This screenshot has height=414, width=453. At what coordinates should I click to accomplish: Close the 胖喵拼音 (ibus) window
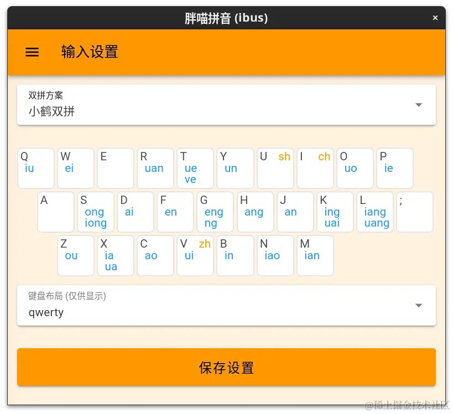click(435, 18)
